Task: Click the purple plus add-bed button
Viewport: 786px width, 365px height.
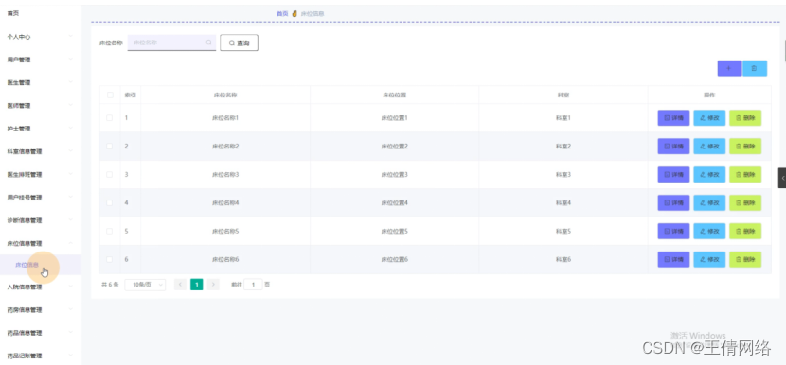Action: point(729,68)
